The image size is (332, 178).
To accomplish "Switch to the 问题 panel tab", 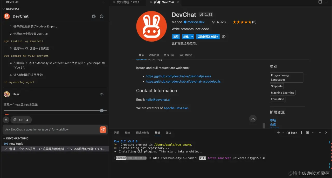I will [x=117, y=133].
